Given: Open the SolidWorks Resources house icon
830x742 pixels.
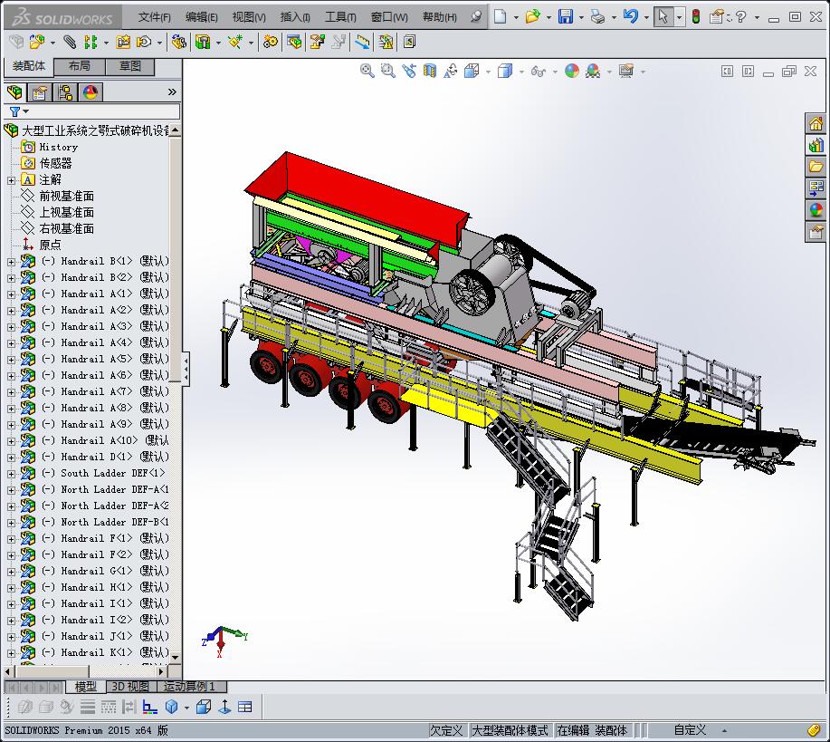Looking at the screenshot, I should (816, 123).
